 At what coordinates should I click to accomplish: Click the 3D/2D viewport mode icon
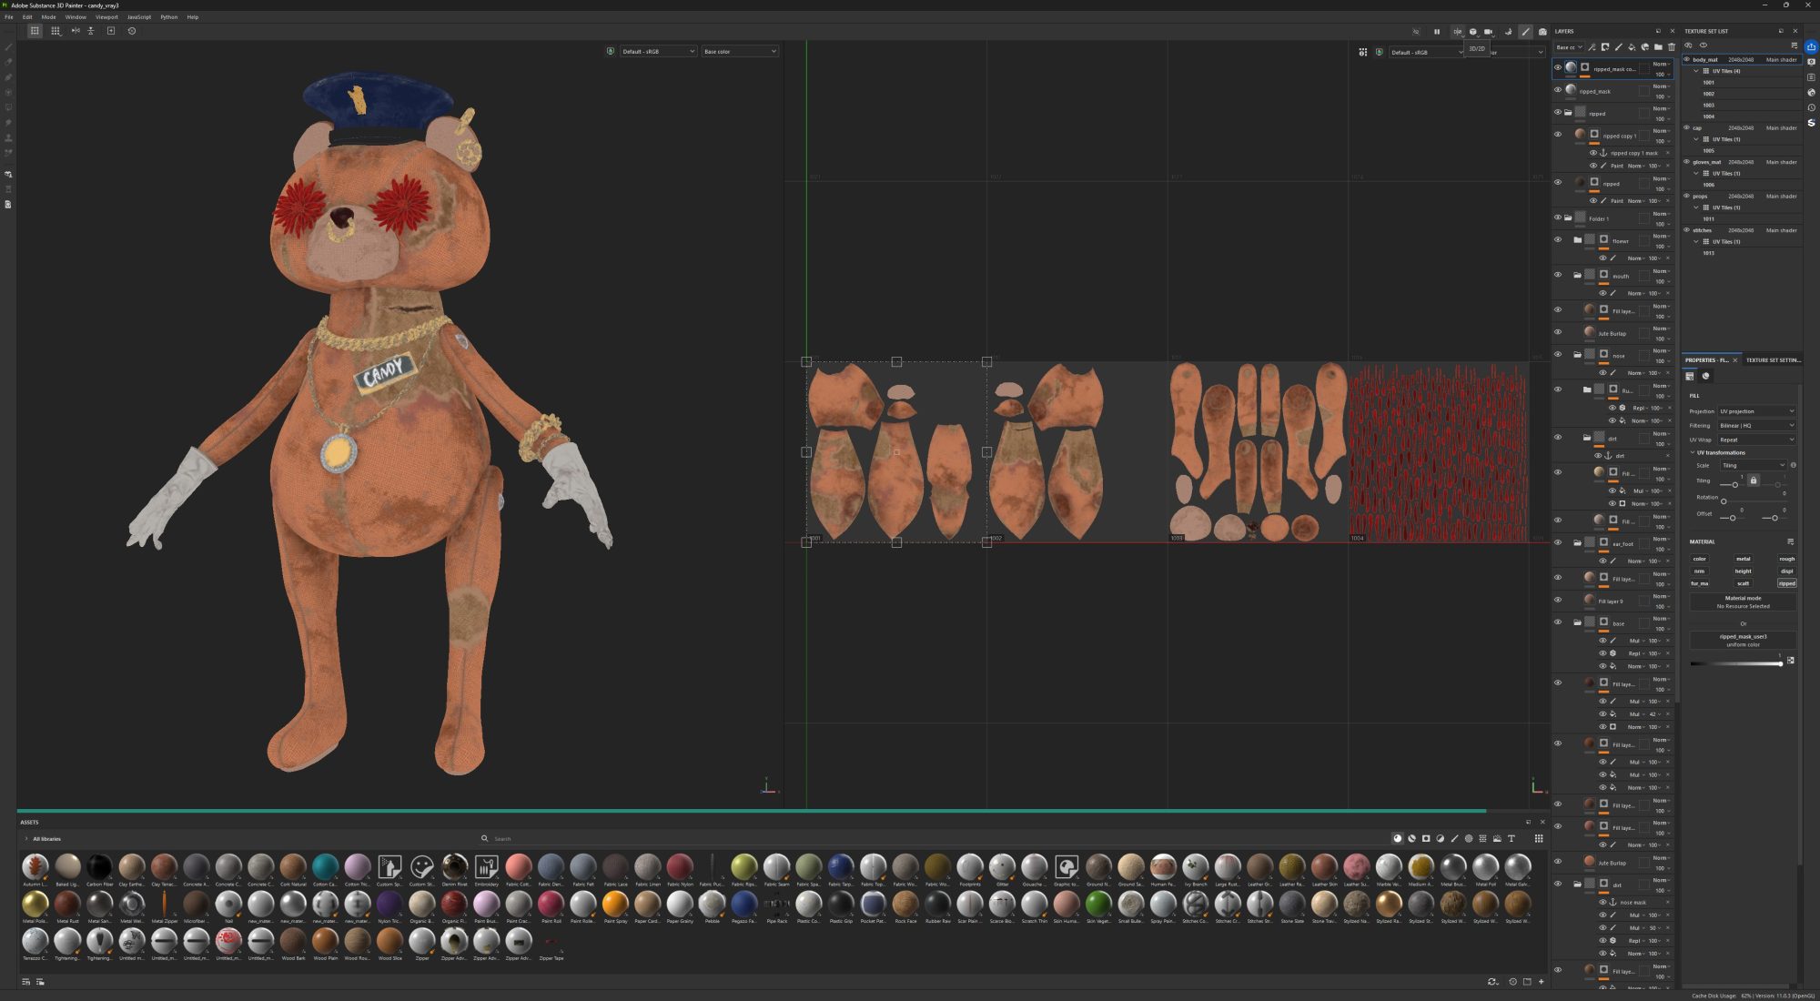1457,32
